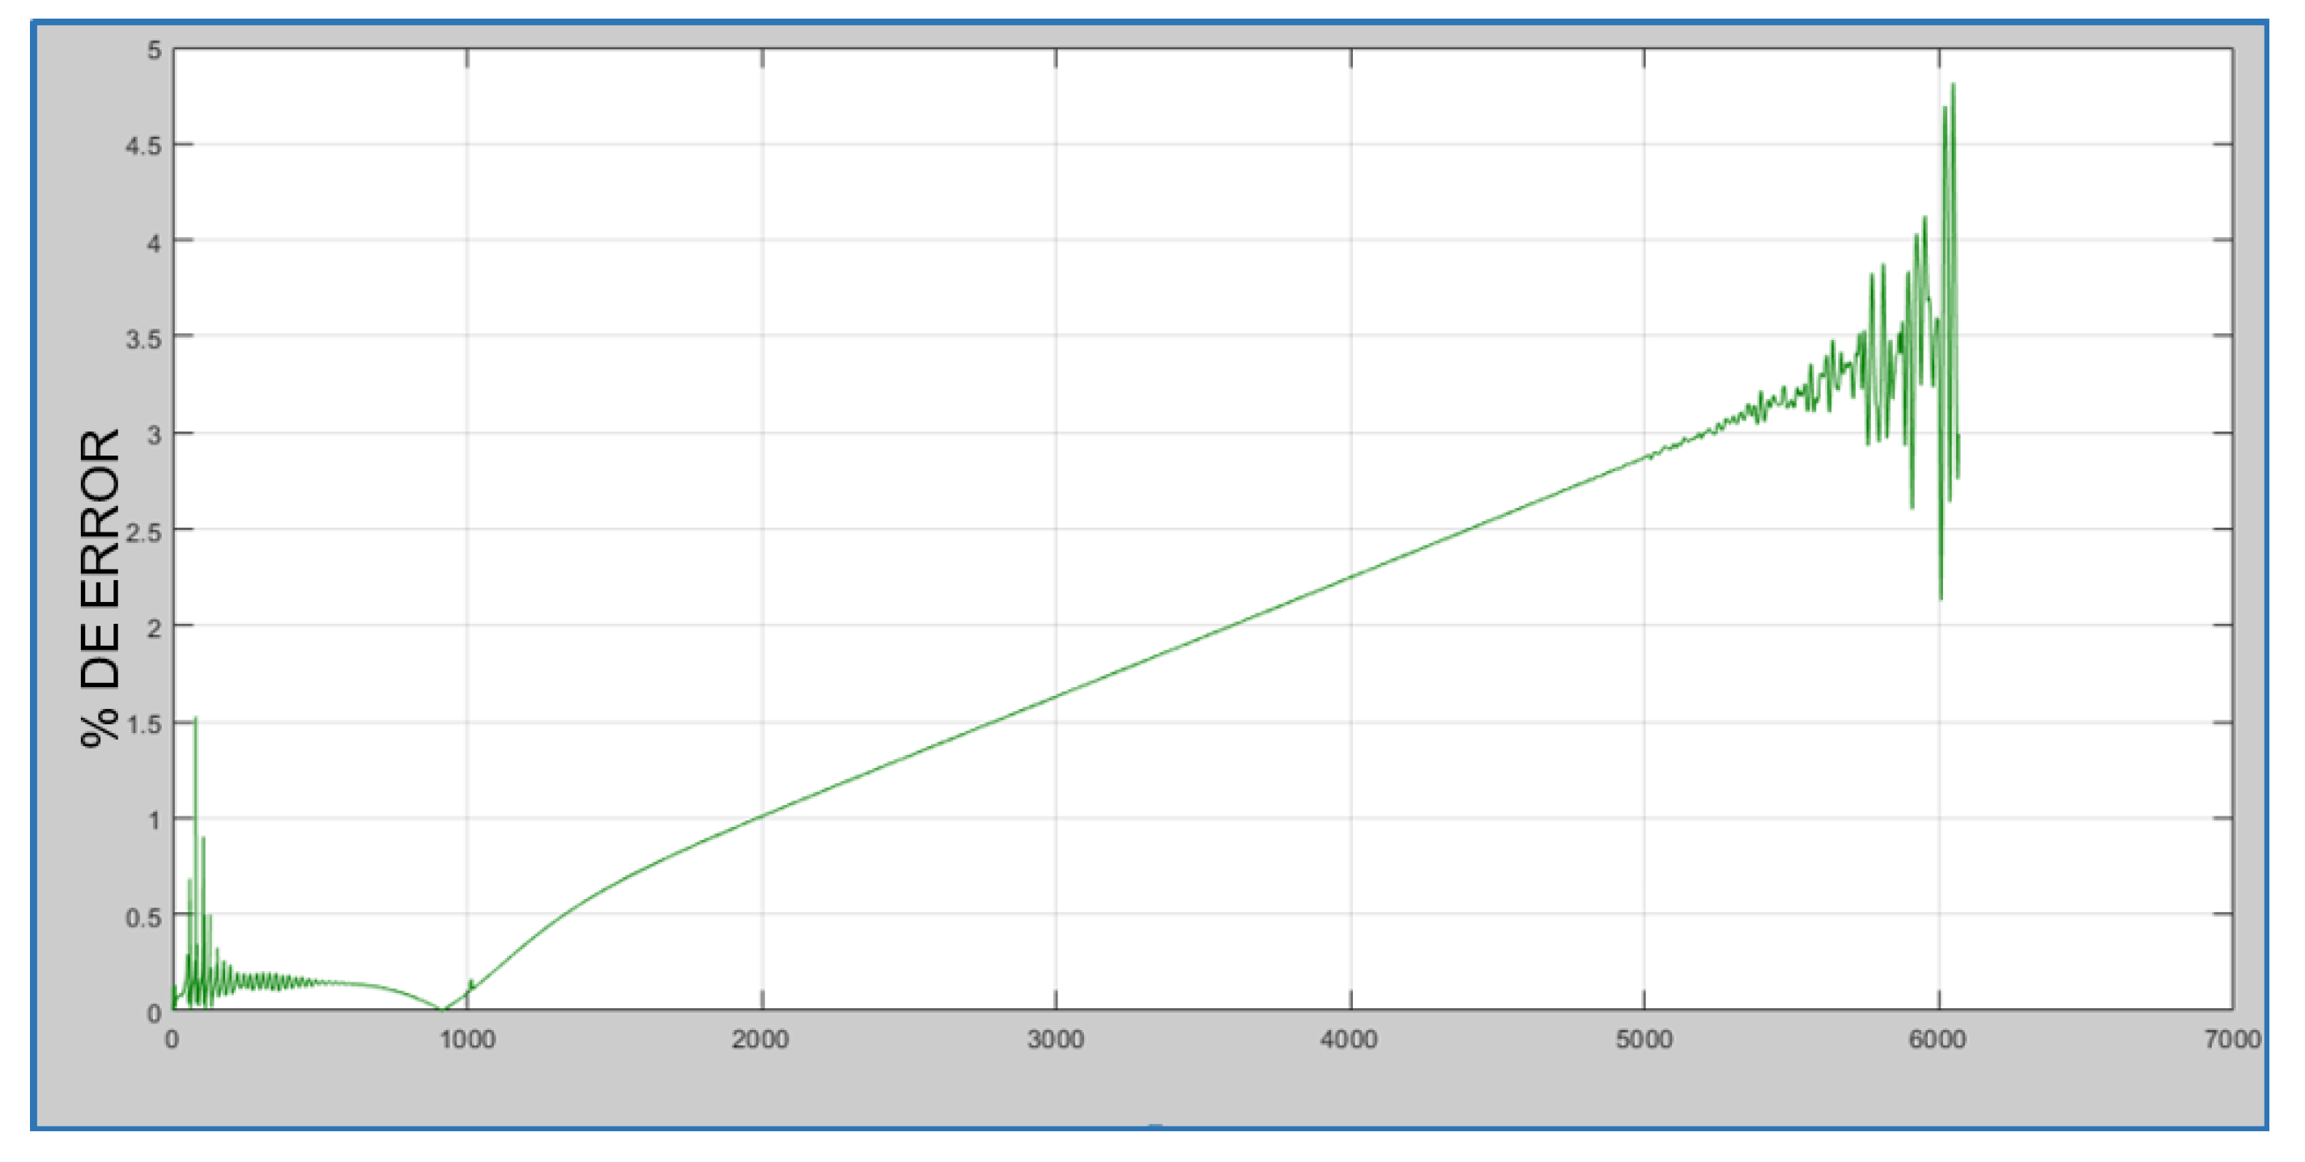
Task: Click the x-axis tick label 1000
Action: (x=467, y=1040)
